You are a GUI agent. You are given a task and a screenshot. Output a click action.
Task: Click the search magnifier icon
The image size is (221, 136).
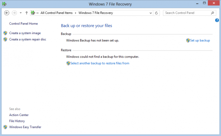pos(212,13)
